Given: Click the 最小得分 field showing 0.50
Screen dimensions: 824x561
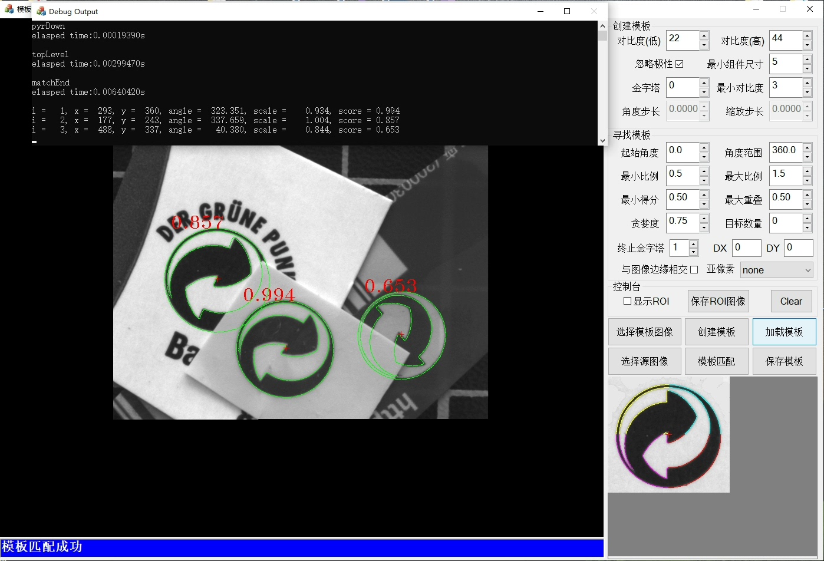Looking at the screenshot, I should [683, 199].
